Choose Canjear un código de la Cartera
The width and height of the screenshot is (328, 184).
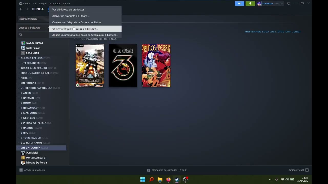pos(85,22)
